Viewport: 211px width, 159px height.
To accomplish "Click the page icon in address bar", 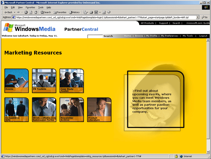I will (14, 17).
